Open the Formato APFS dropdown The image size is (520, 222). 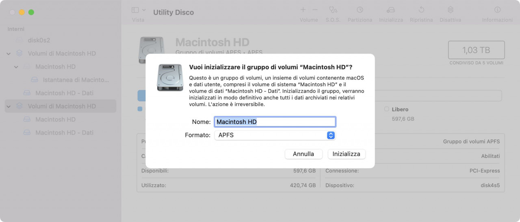coord(275,135)
